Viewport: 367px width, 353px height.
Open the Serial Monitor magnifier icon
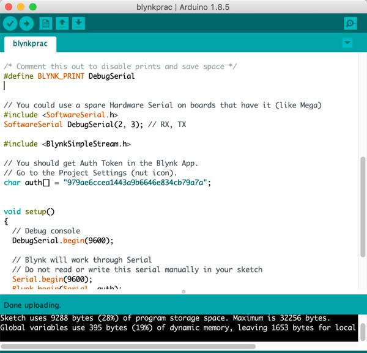(x=350, y=24)
